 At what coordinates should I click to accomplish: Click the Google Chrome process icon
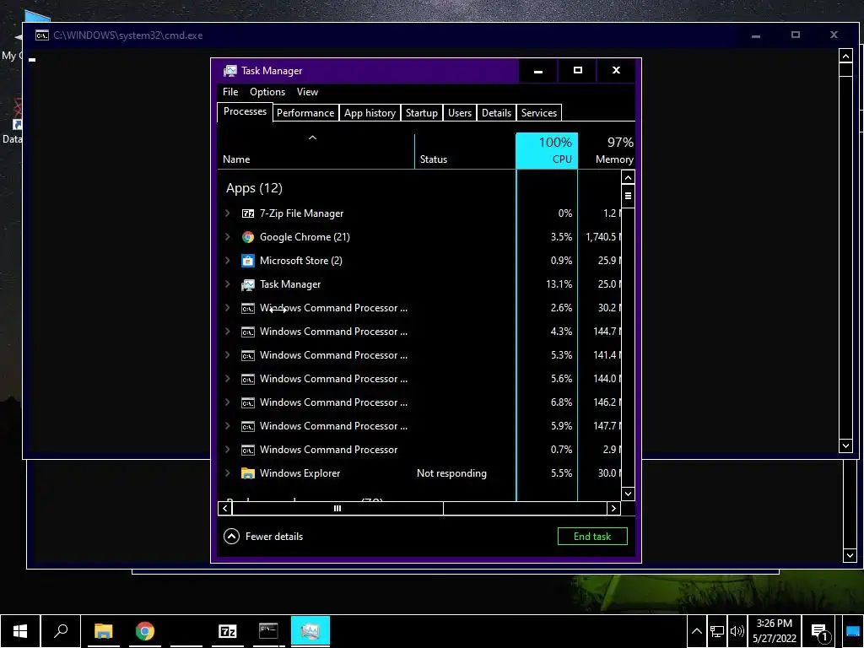pos(248,237)
